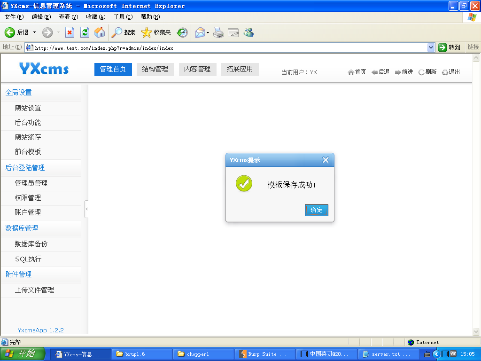Click the 数据库管理 section header
481x361 pixels.
[x=22, y=228]
